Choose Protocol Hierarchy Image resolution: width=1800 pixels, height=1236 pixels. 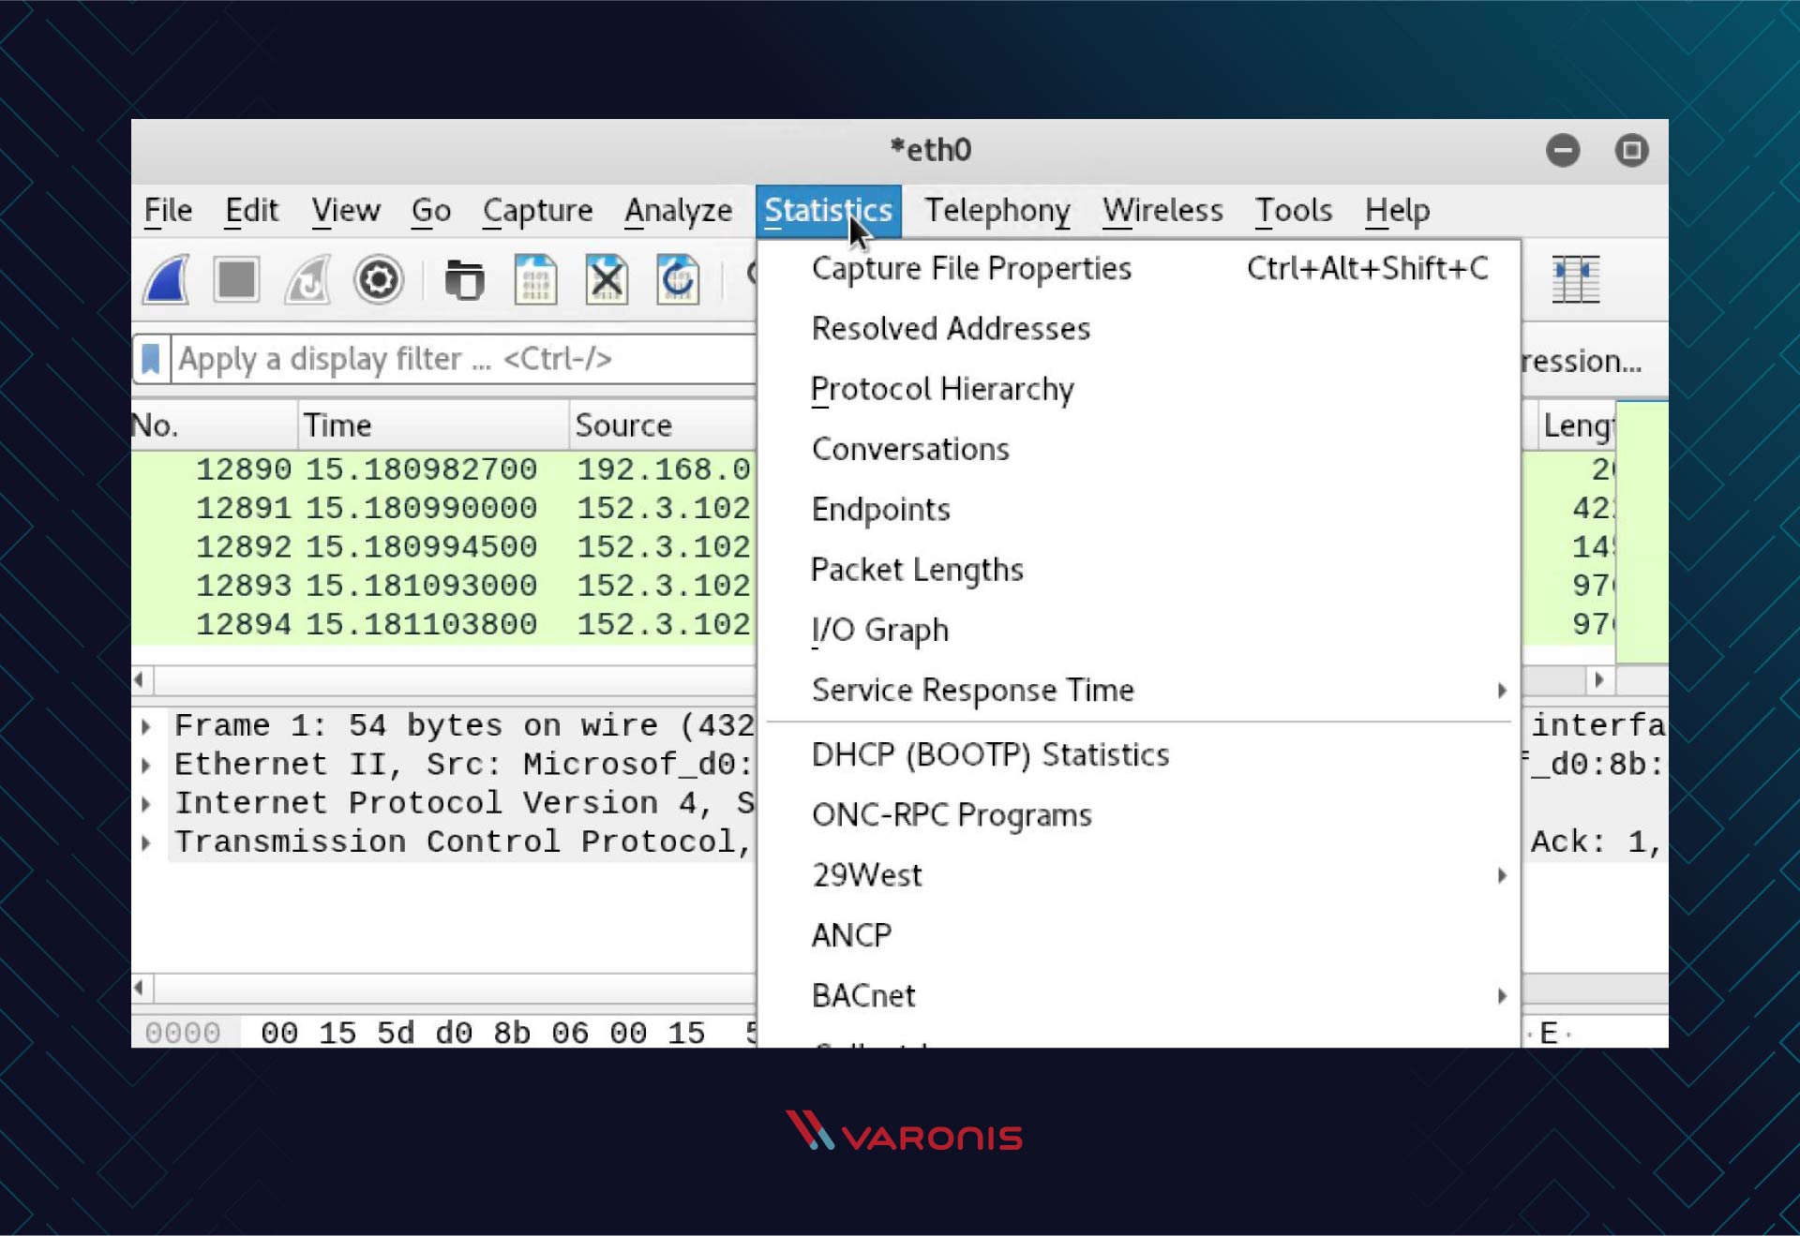1139,389
